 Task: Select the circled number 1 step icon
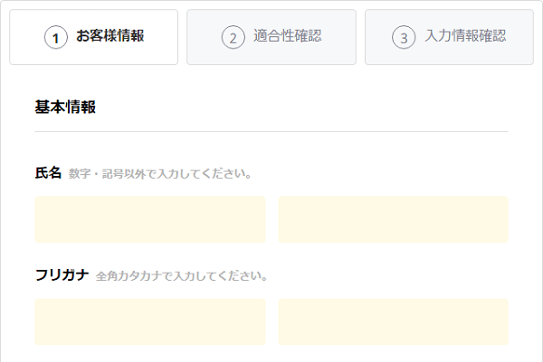point(55,37)
